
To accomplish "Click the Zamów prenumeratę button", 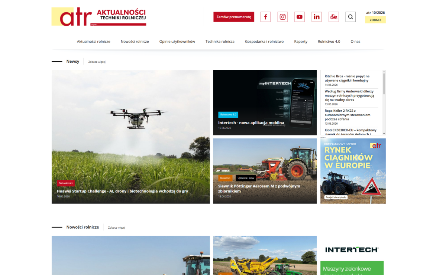I will [234, 17].
